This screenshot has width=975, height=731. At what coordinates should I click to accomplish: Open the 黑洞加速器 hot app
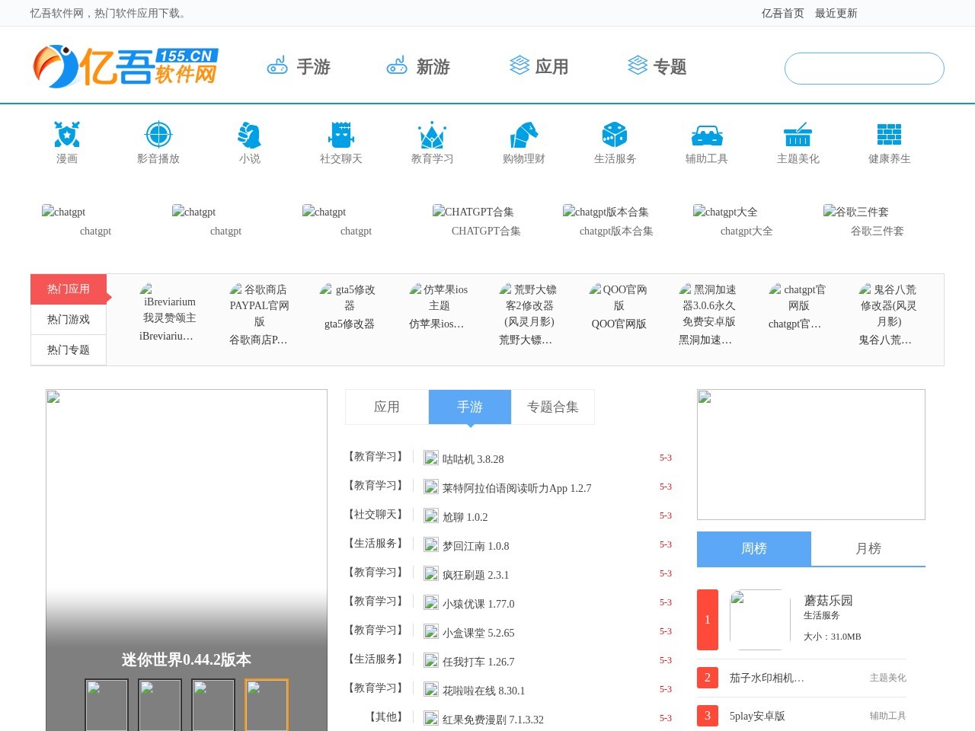point(708,314)
